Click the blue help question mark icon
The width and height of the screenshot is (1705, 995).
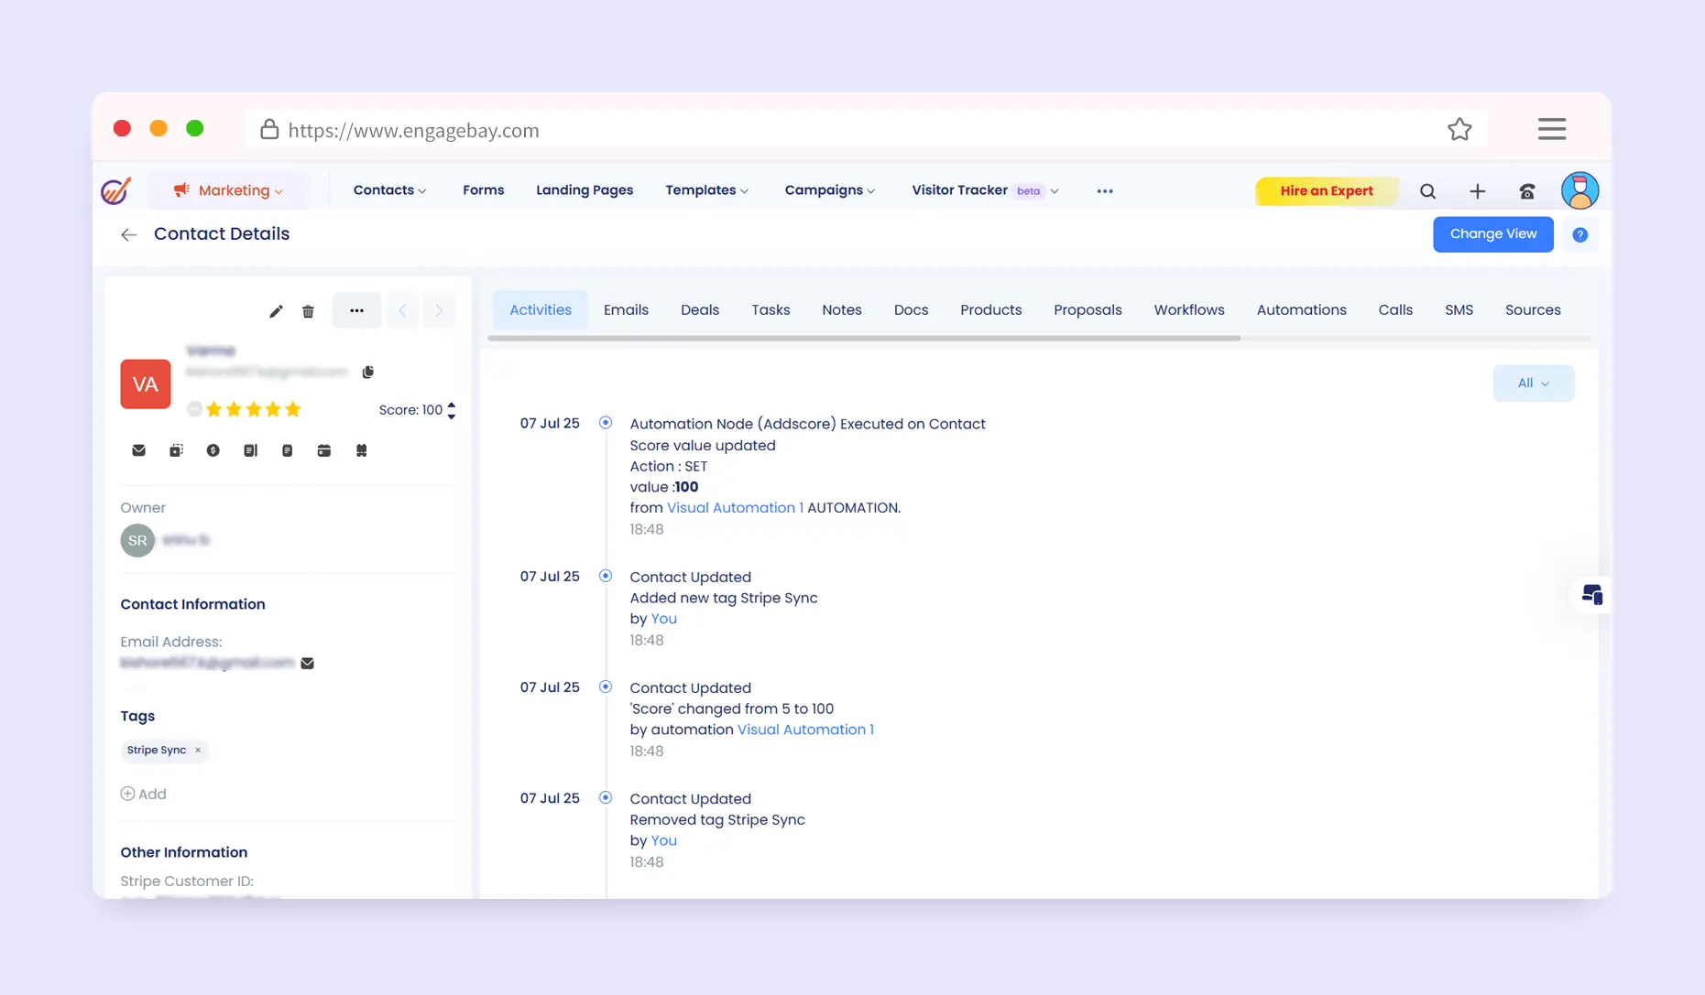click(x=1579, y=235)
